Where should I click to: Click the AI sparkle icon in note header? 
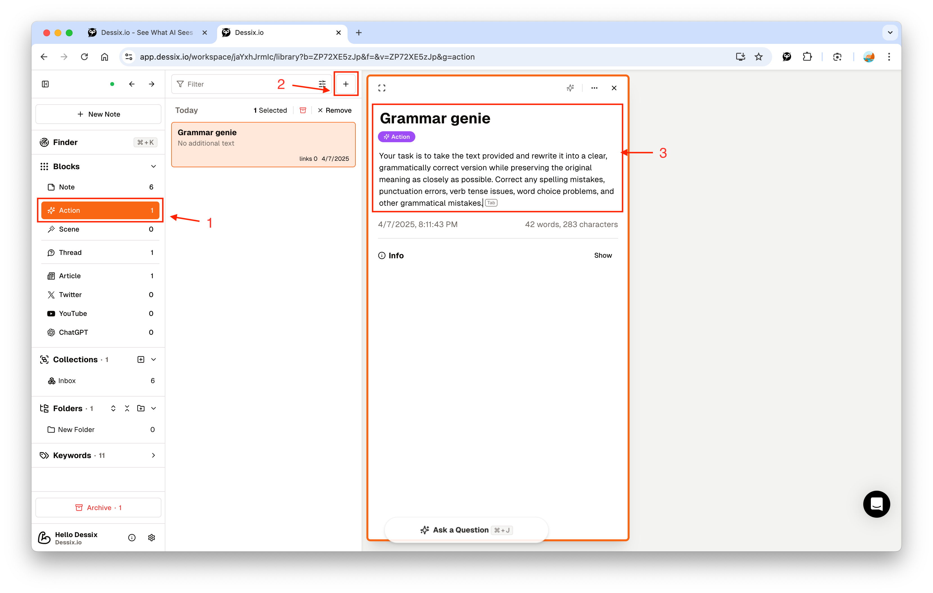click(x=570, y=88)
